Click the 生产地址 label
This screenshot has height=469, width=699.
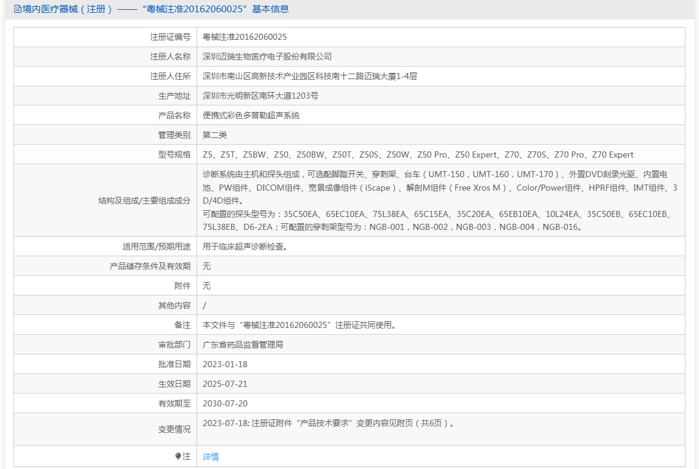pos(174,96)
